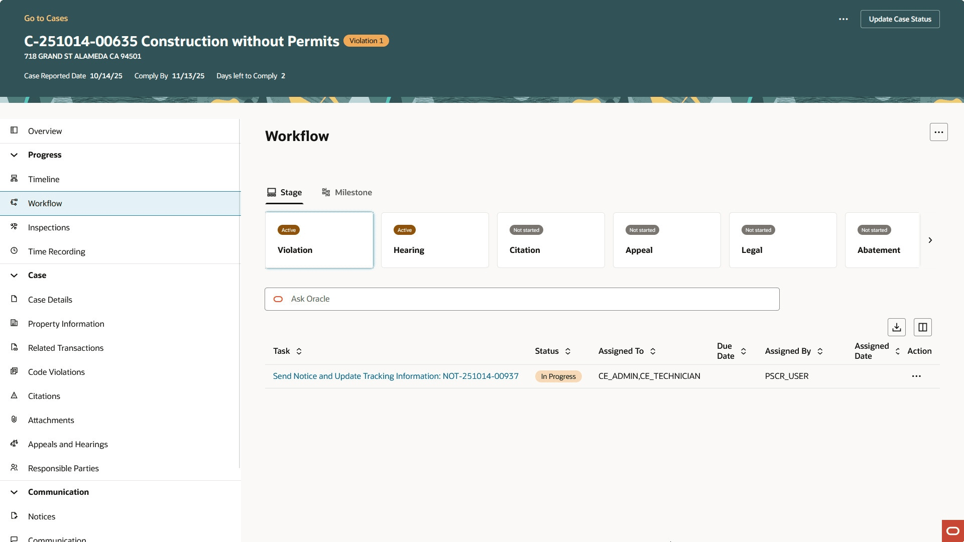Open the NOT-251014-00937 task link
Viewport: 964px width, 542px height.
[x=396, y=376]
